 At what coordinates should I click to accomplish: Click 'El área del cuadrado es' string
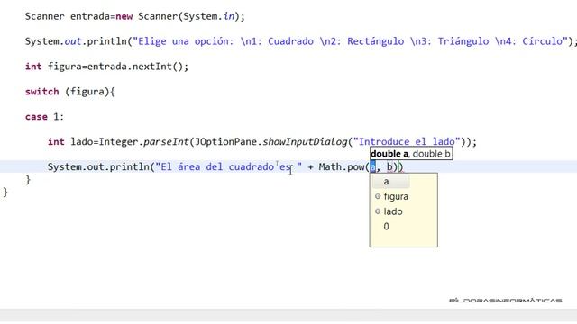tap(228, 167)
